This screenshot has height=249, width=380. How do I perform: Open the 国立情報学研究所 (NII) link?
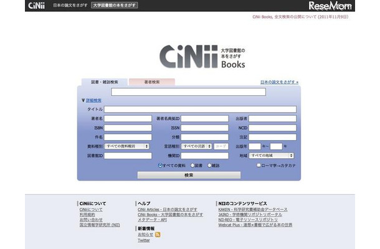coord(100,225)
